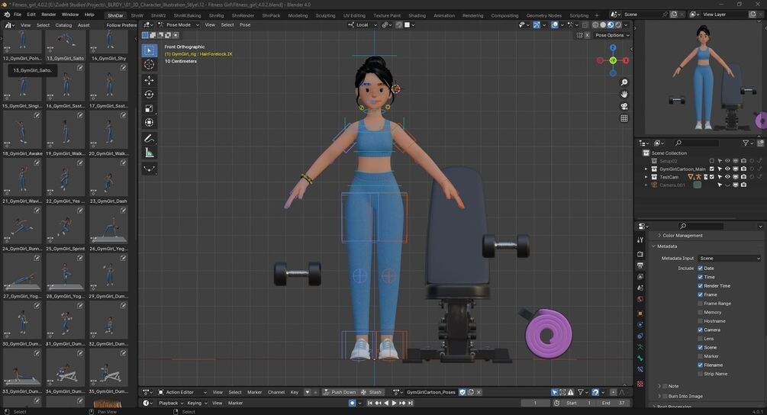Select the Annotate pencil tool
Viewport: 767px width, 415px height.
point(149,139)
